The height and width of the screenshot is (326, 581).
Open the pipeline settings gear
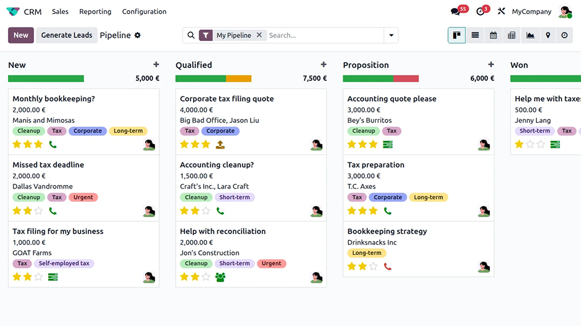coord(138,35)
